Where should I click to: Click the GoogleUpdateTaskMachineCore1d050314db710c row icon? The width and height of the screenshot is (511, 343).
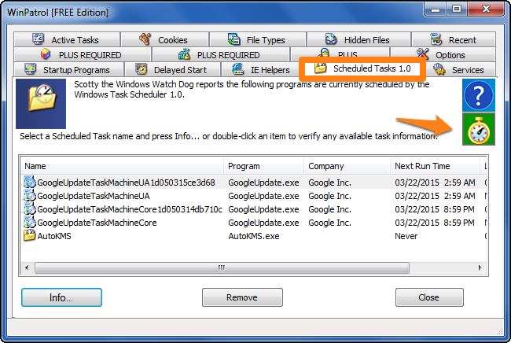(x=30, y=209)
